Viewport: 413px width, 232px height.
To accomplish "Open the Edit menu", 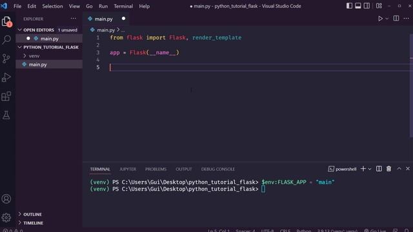I will pyautogui.click(x=32, y=6).
